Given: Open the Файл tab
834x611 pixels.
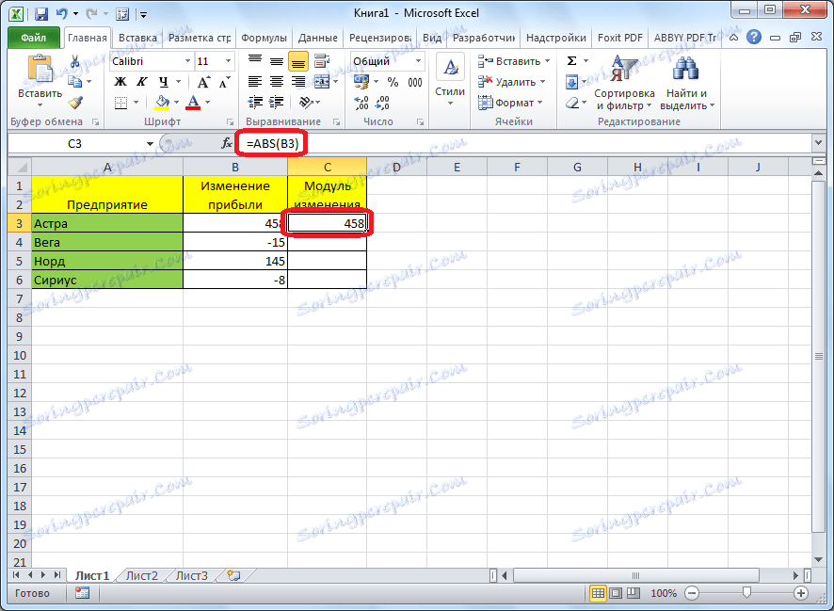Looking at the screenshot, I should click(34, 38).
